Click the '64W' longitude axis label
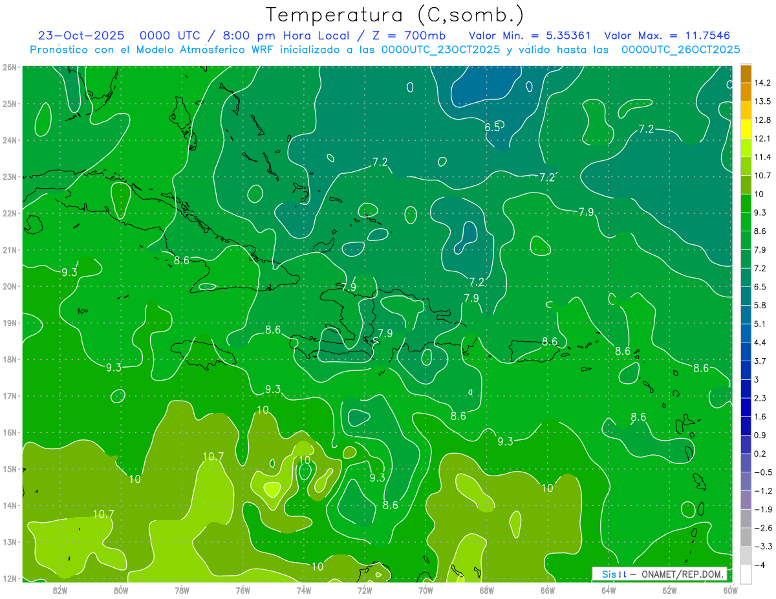 click(609, 589)
